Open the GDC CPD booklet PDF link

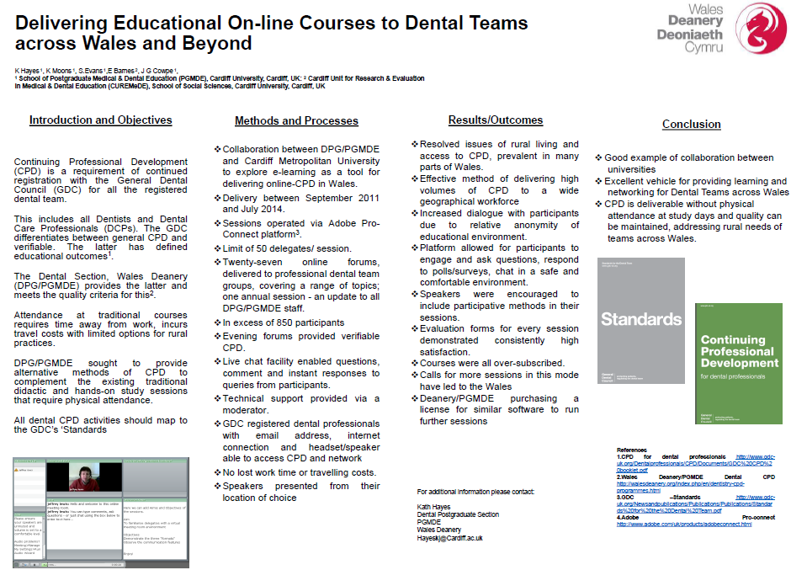click(695, 463)
